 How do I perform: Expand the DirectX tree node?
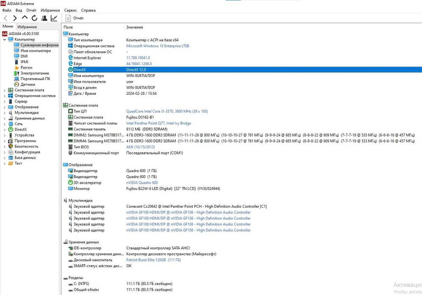pyautogui.click(x=4, y=130)
